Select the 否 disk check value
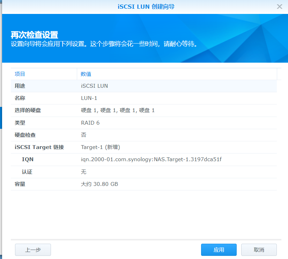The width and height of the screenshot is (288, 259). (x=83, y=135)
